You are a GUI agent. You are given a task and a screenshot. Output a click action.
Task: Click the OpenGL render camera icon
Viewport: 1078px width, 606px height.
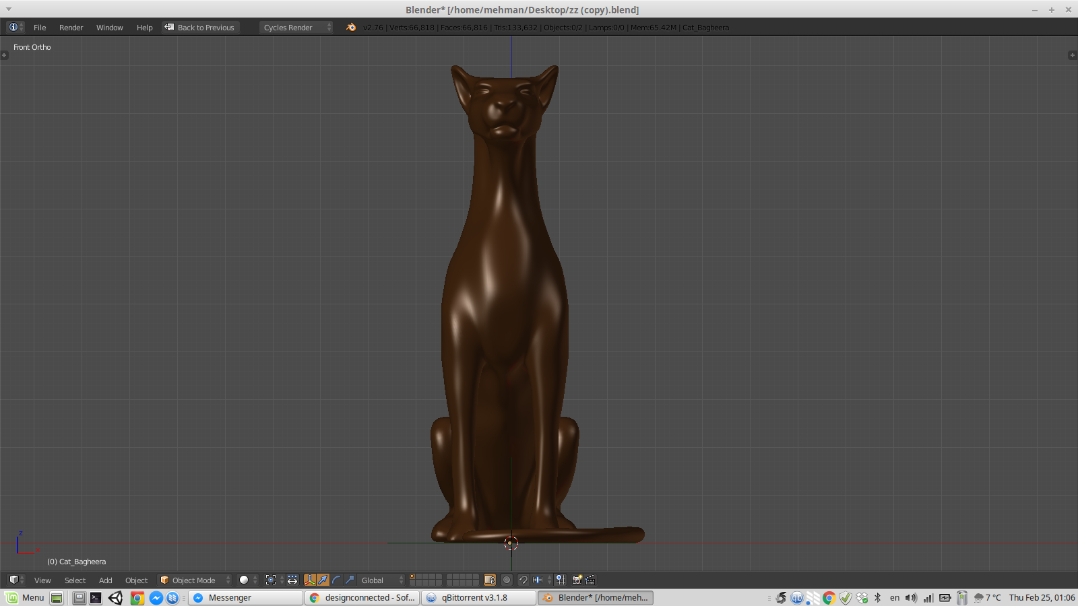pyautogui.click(x=577, y=580)
